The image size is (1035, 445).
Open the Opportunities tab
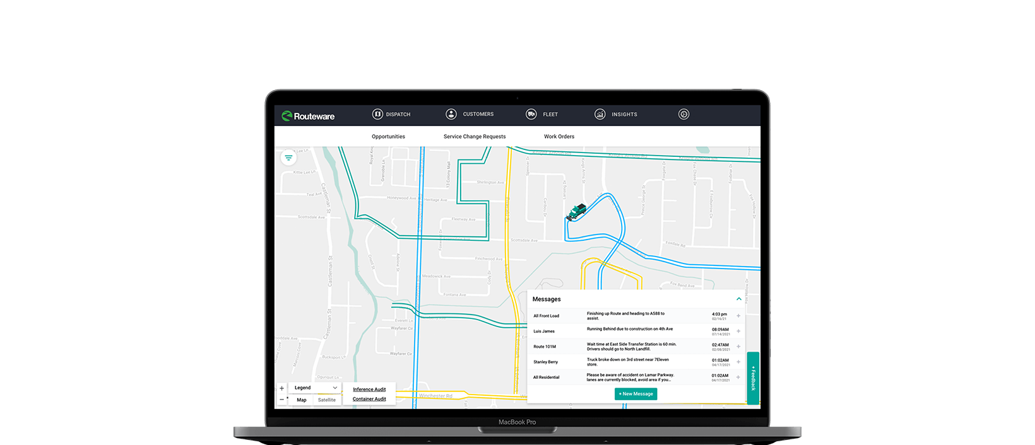click(x=388, y=136)
